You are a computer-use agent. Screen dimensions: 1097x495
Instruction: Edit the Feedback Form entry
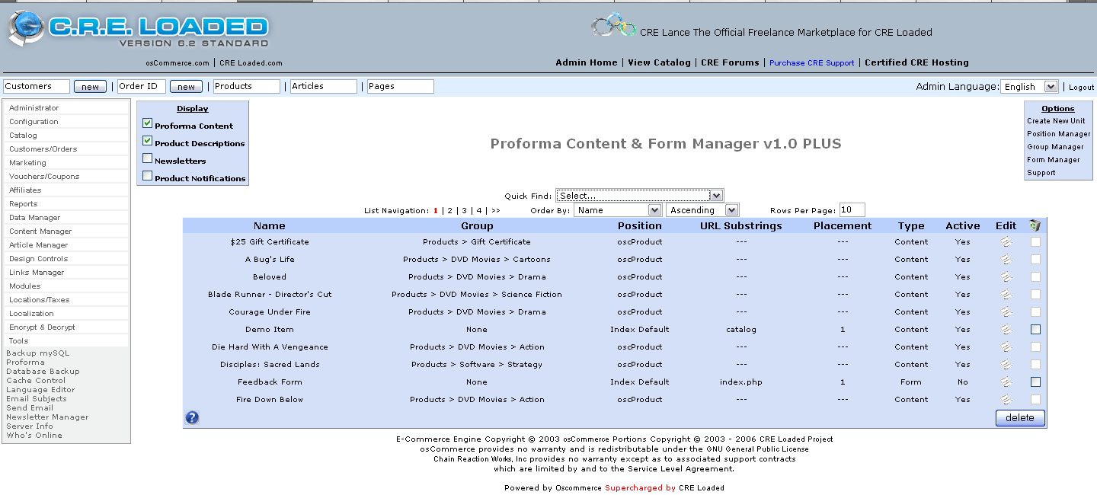[x=1006, y=382]
